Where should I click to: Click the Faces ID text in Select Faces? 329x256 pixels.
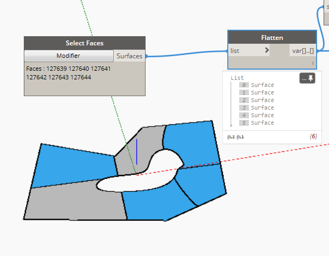tap(68, 73)
